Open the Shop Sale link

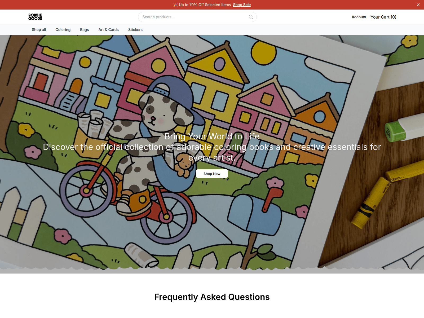[242, 5]
